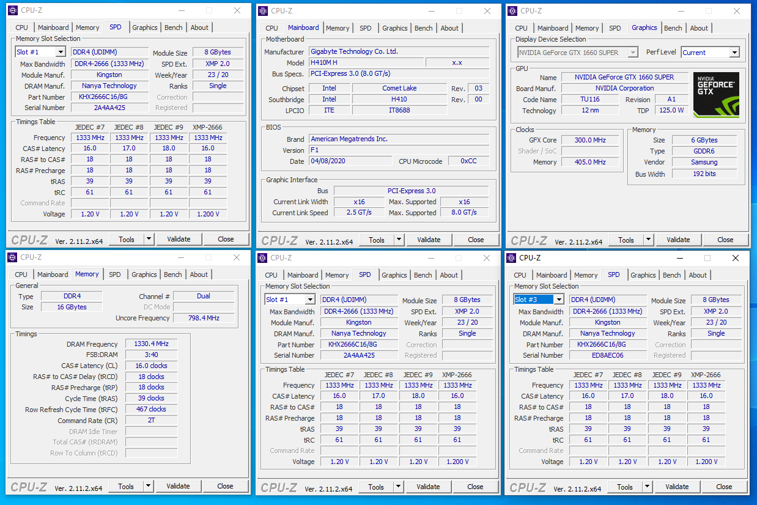Image resolution: width=757 pixels, height=505 pixels.
Task: Open the CPU tab in the Memory window
Action: click(21, 275)
